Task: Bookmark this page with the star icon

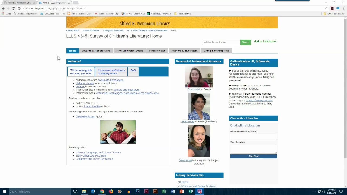Action: click(326, 8)
